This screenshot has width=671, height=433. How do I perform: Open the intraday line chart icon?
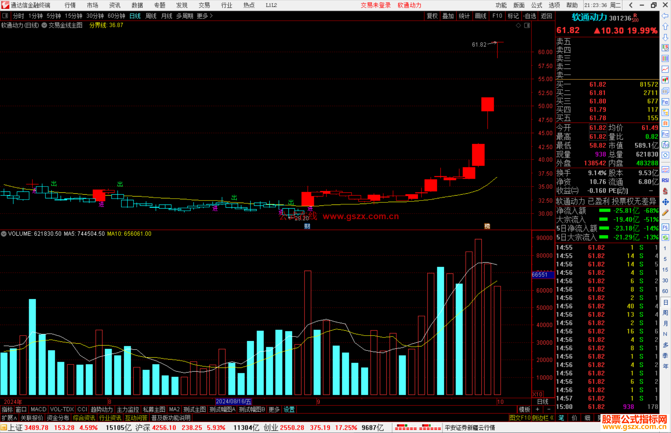pyautogui.click(x=665, y=69)
